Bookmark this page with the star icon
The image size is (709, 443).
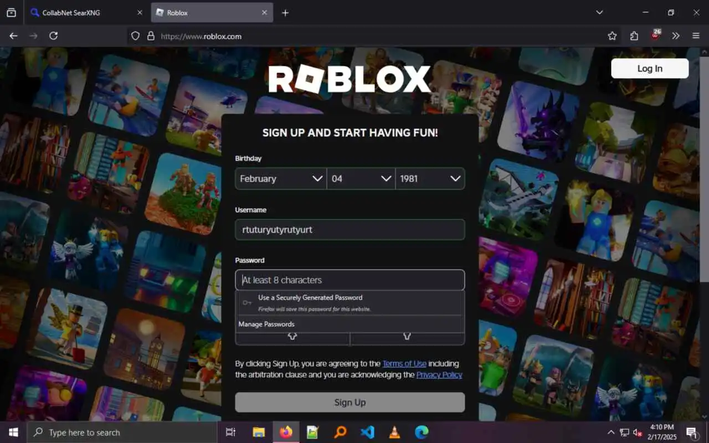pyautogui.click(x=612, y=36)
